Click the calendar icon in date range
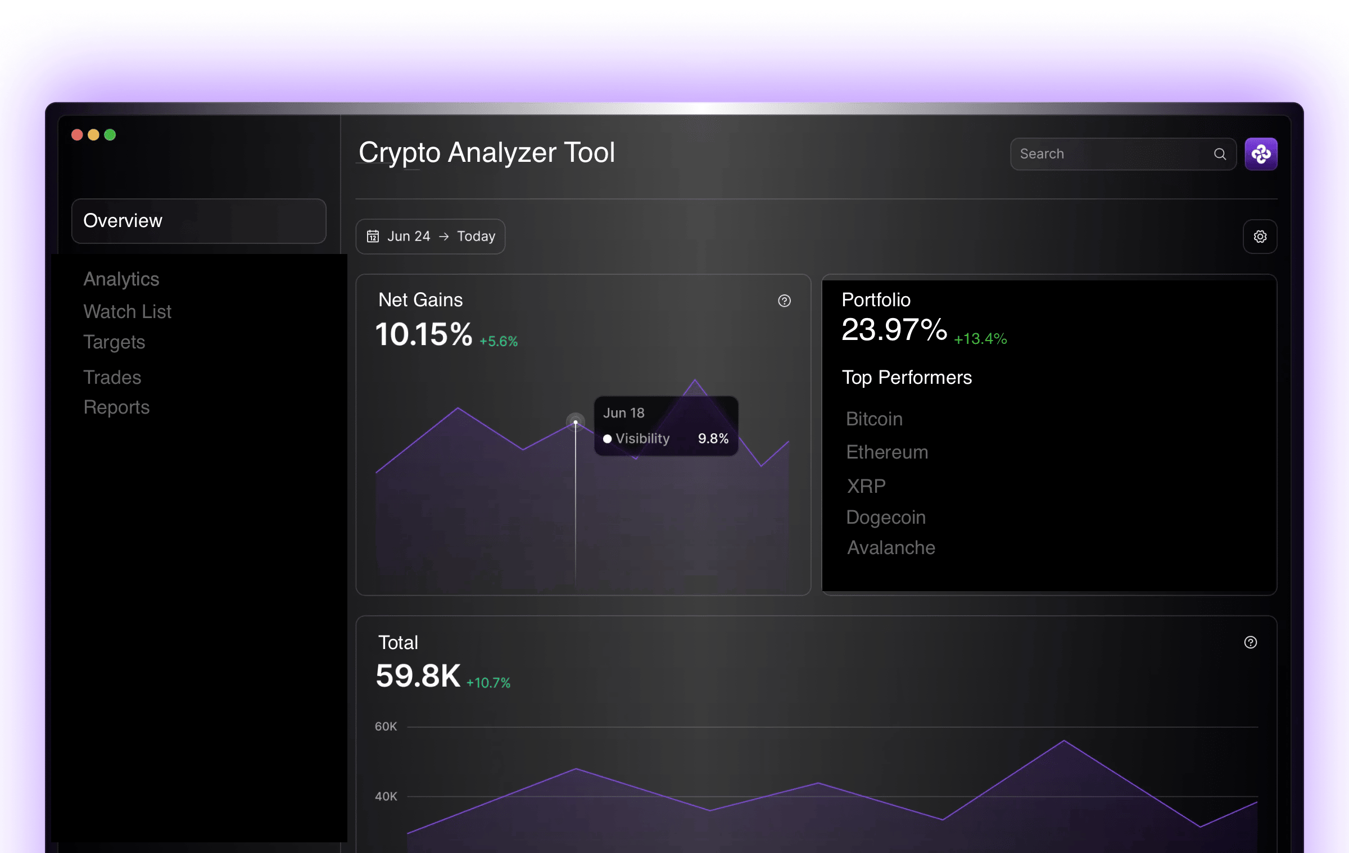 [x=373, y=236]
